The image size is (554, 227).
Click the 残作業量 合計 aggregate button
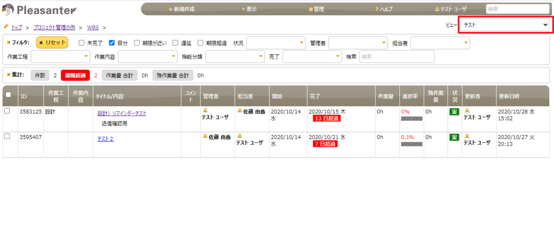click(x=173, y=75)
